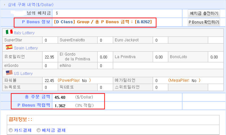Click the La Primitiva 0.00 amount

pyautogui.click(x=159, y=57)
